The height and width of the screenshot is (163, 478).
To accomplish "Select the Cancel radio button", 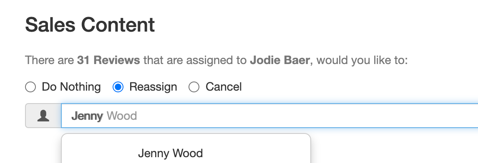I will click(194, 87).
